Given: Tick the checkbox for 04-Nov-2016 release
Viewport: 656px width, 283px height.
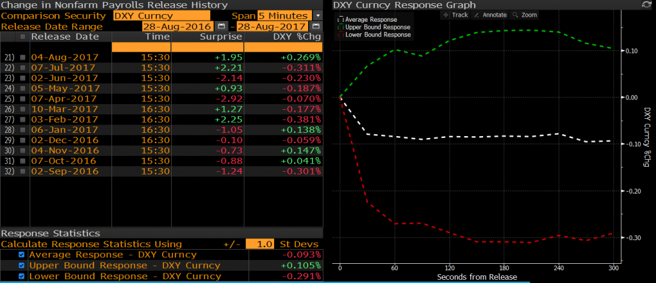Looking at the screenshot, I should coord(22,151).
